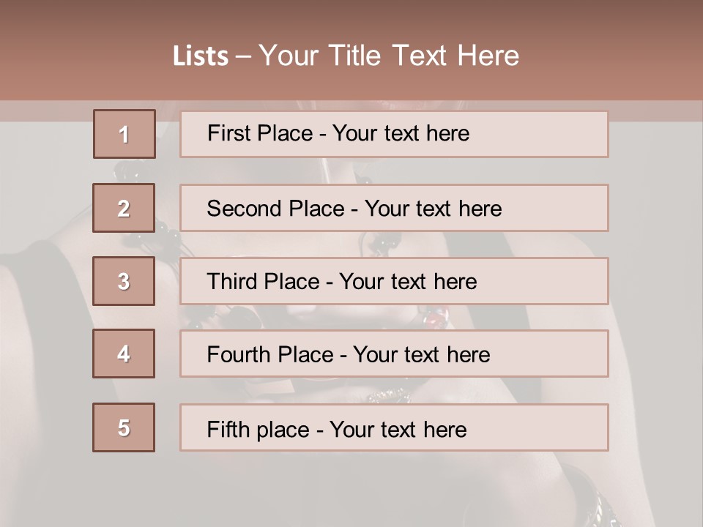703x527 pixels.
Task: Click the number 3 box
Action: pyautogui.click(x=124, y=281)
